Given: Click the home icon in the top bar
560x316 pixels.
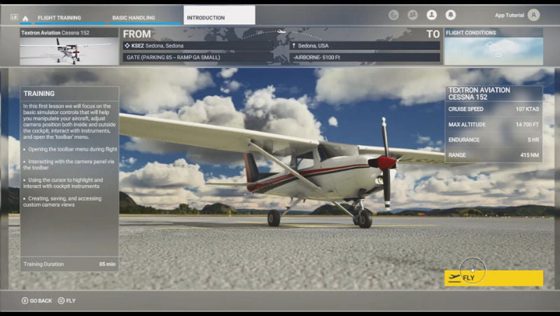Looking at the screenshot, I should pyautogui.click(x=25, y=18).
